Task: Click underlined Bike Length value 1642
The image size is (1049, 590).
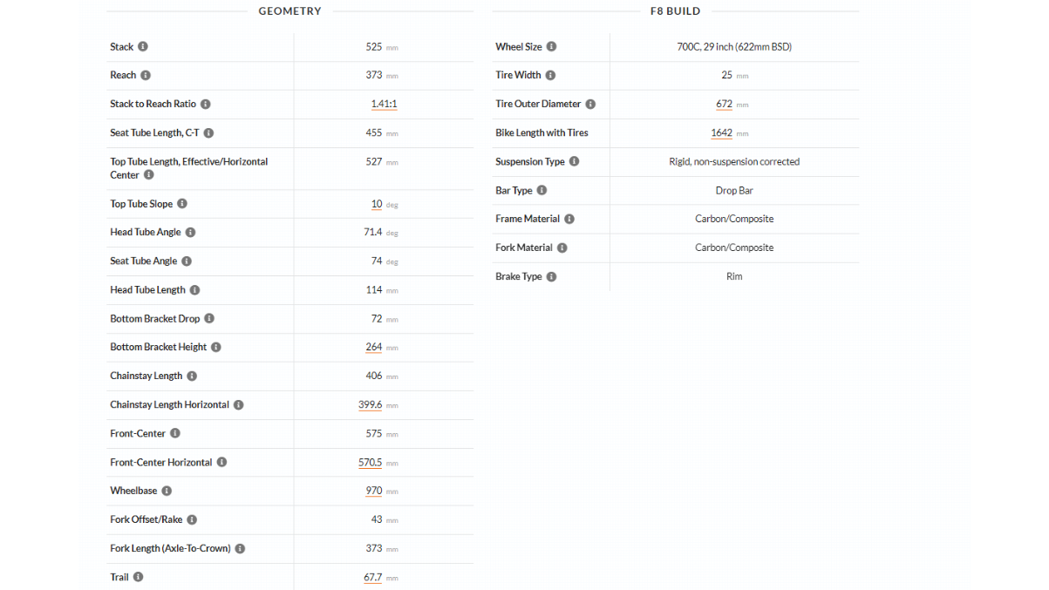Action: click(x=721, y=133)
